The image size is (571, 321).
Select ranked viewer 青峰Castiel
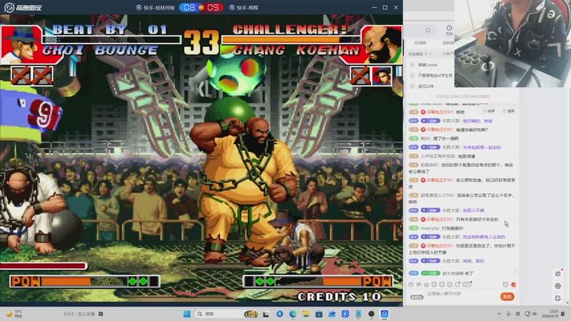[427, 65]
